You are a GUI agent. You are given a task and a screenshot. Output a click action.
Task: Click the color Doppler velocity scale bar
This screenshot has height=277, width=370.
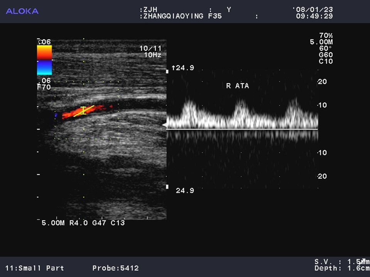44,60
